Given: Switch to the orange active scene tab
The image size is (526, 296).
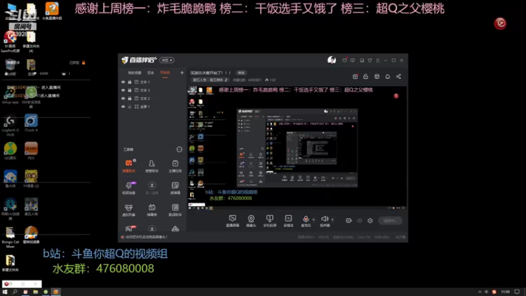Looking at the screenshot, I should pyautogui.click(x=165, y=73).
